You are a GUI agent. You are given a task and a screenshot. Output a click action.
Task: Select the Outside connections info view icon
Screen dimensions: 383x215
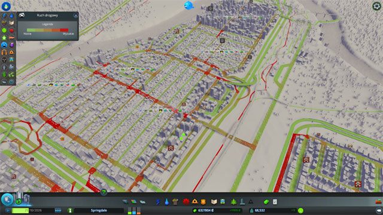pos(11,67)
